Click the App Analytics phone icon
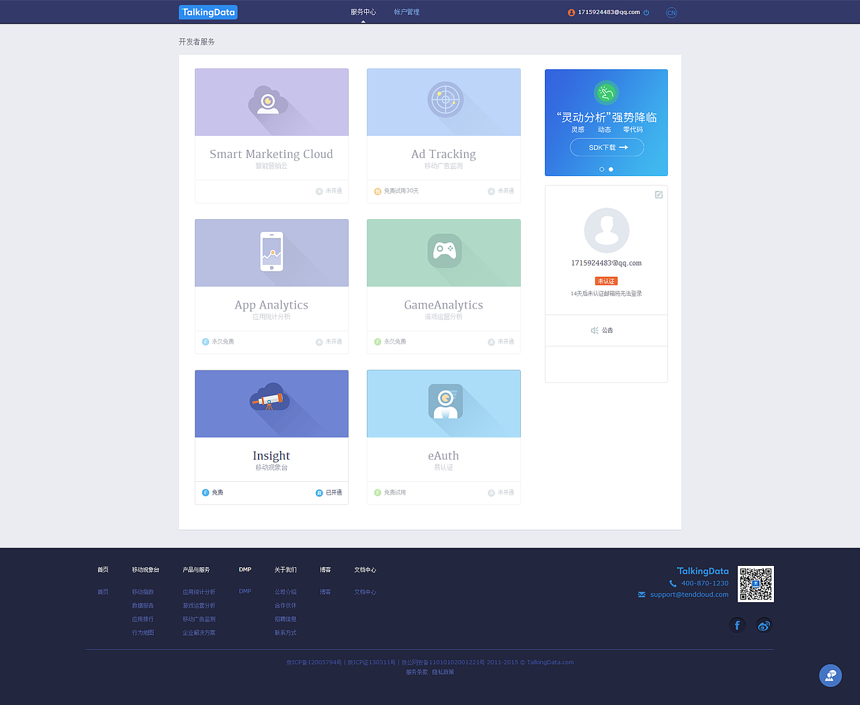 [x=271, y=252]
